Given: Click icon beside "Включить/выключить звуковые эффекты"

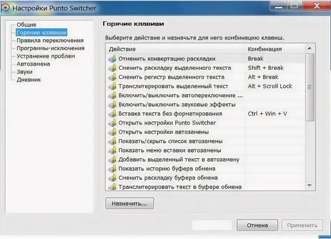Looking at the screenshot, I should coord(112,104).
